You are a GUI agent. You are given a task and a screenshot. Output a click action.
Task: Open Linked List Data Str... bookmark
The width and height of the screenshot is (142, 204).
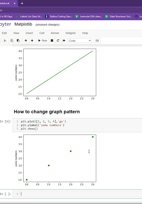pyautogui.click(x=29, y=16)
